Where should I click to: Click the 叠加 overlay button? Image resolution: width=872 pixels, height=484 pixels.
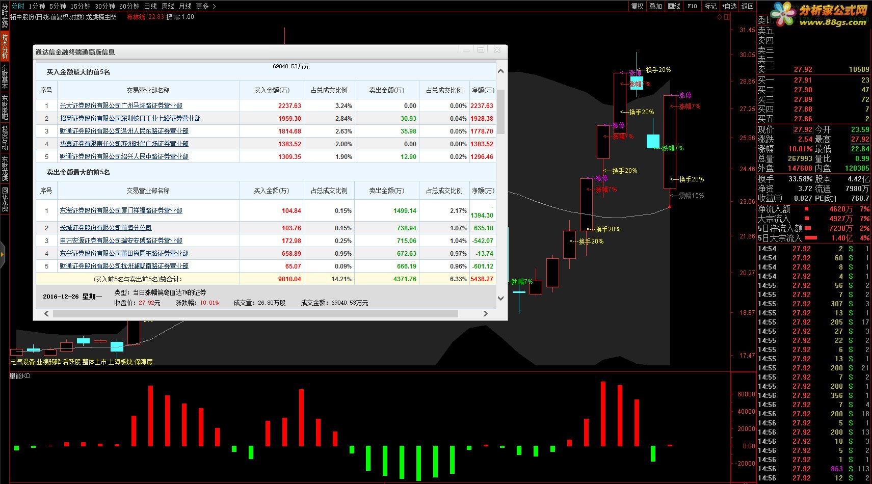pyautogui.click(x=655, y=6)
